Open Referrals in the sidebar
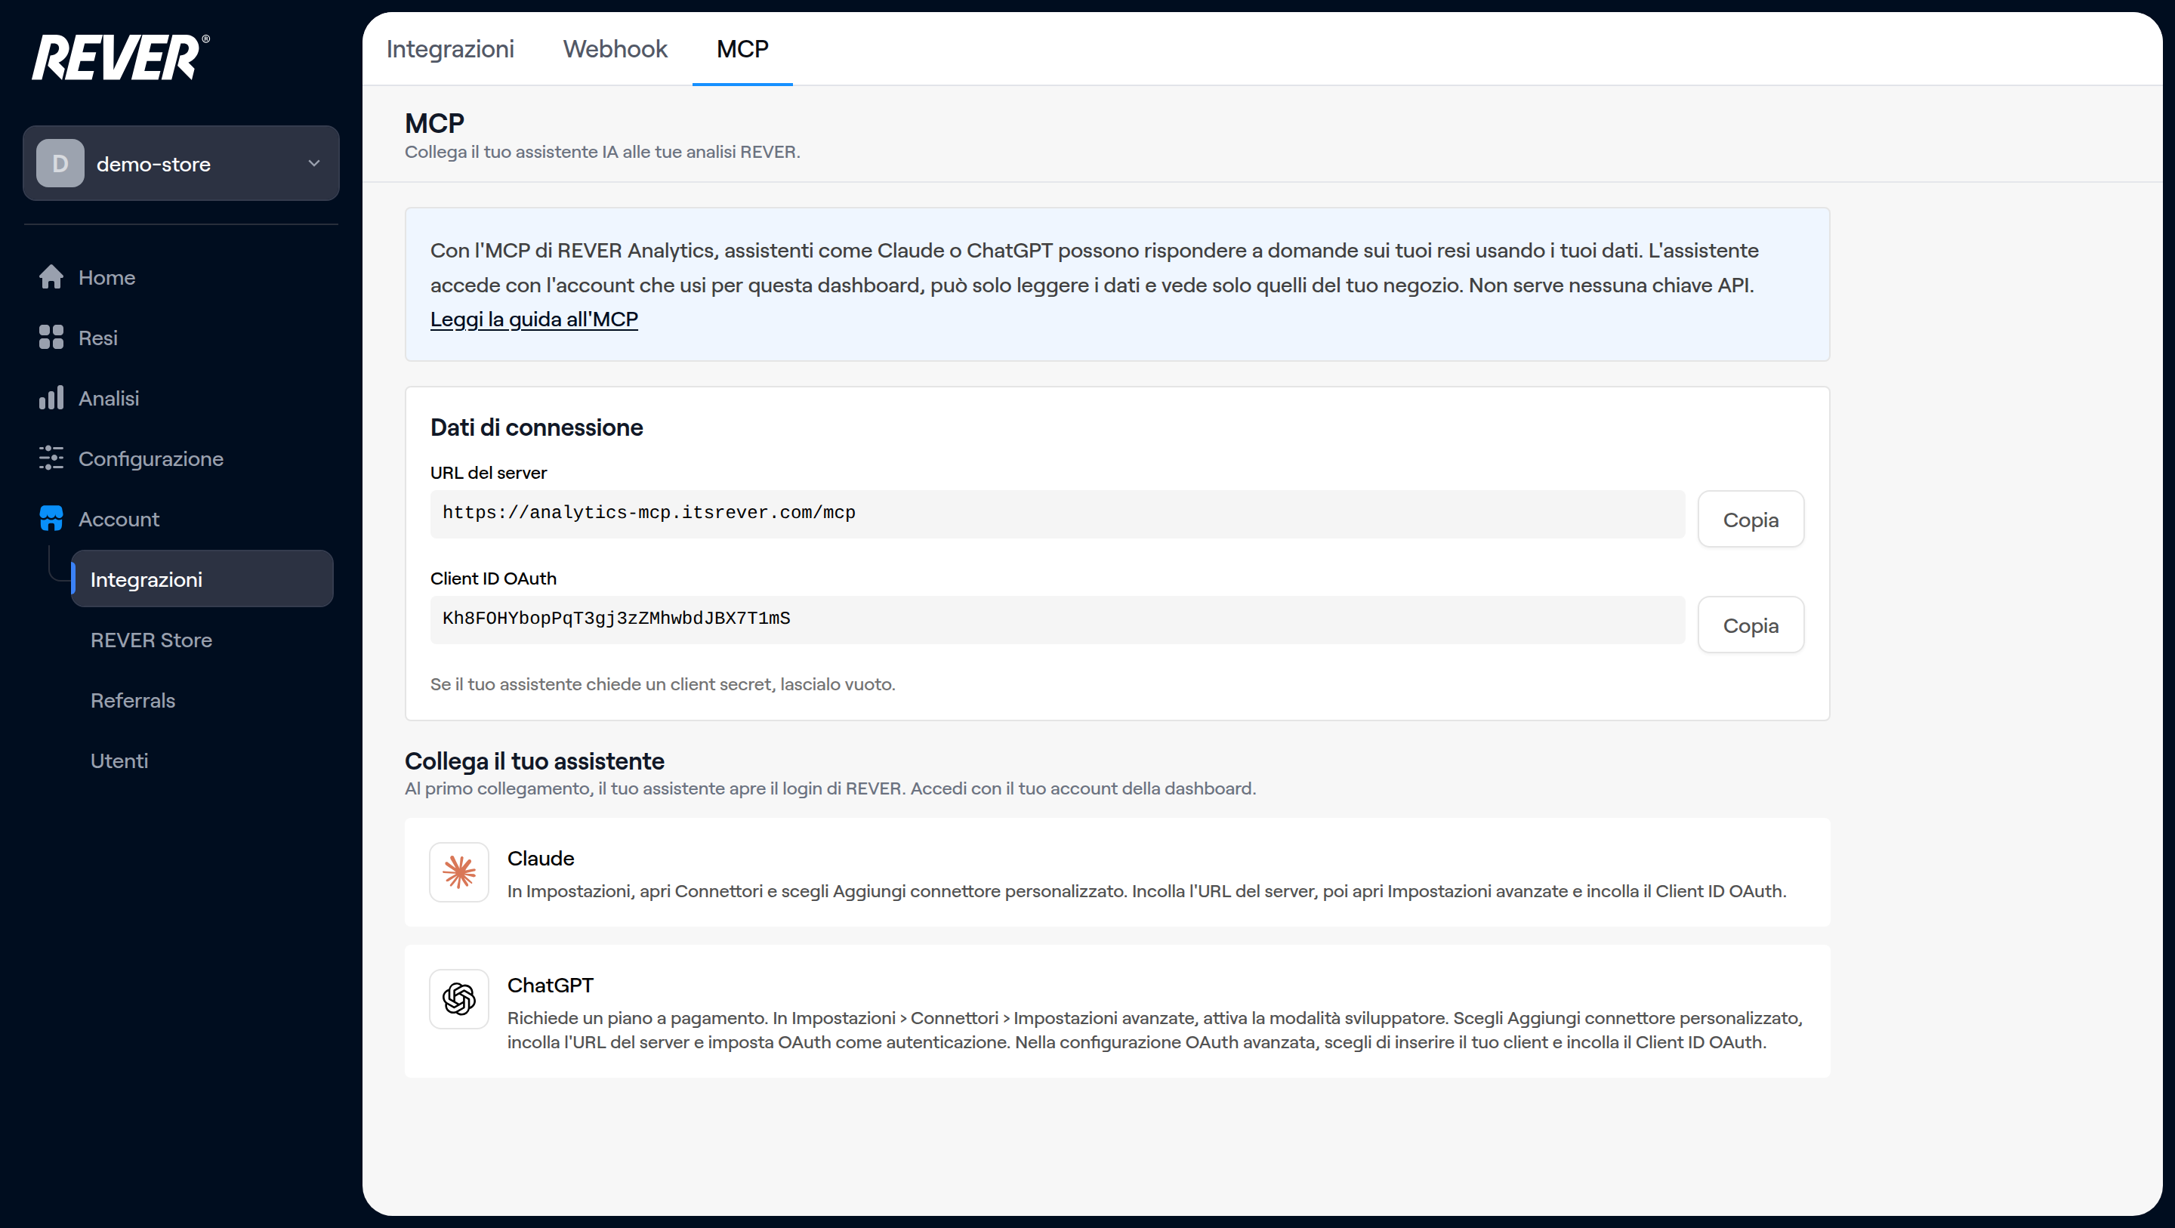 click(x=133, y=700)
